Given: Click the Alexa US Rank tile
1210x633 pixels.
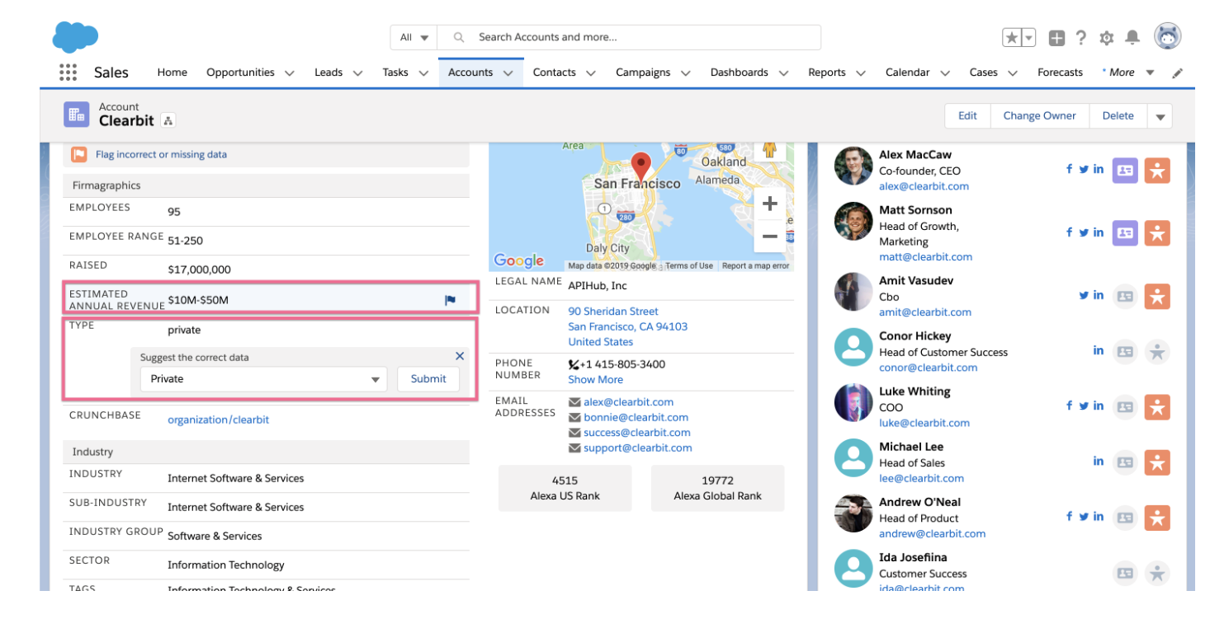Looking at the screenshot, I should [565, 488].
